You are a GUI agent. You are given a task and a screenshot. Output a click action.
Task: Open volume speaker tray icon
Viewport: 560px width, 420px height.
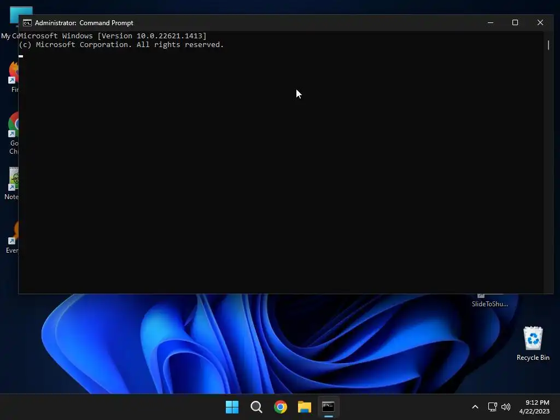coord(506,407)
